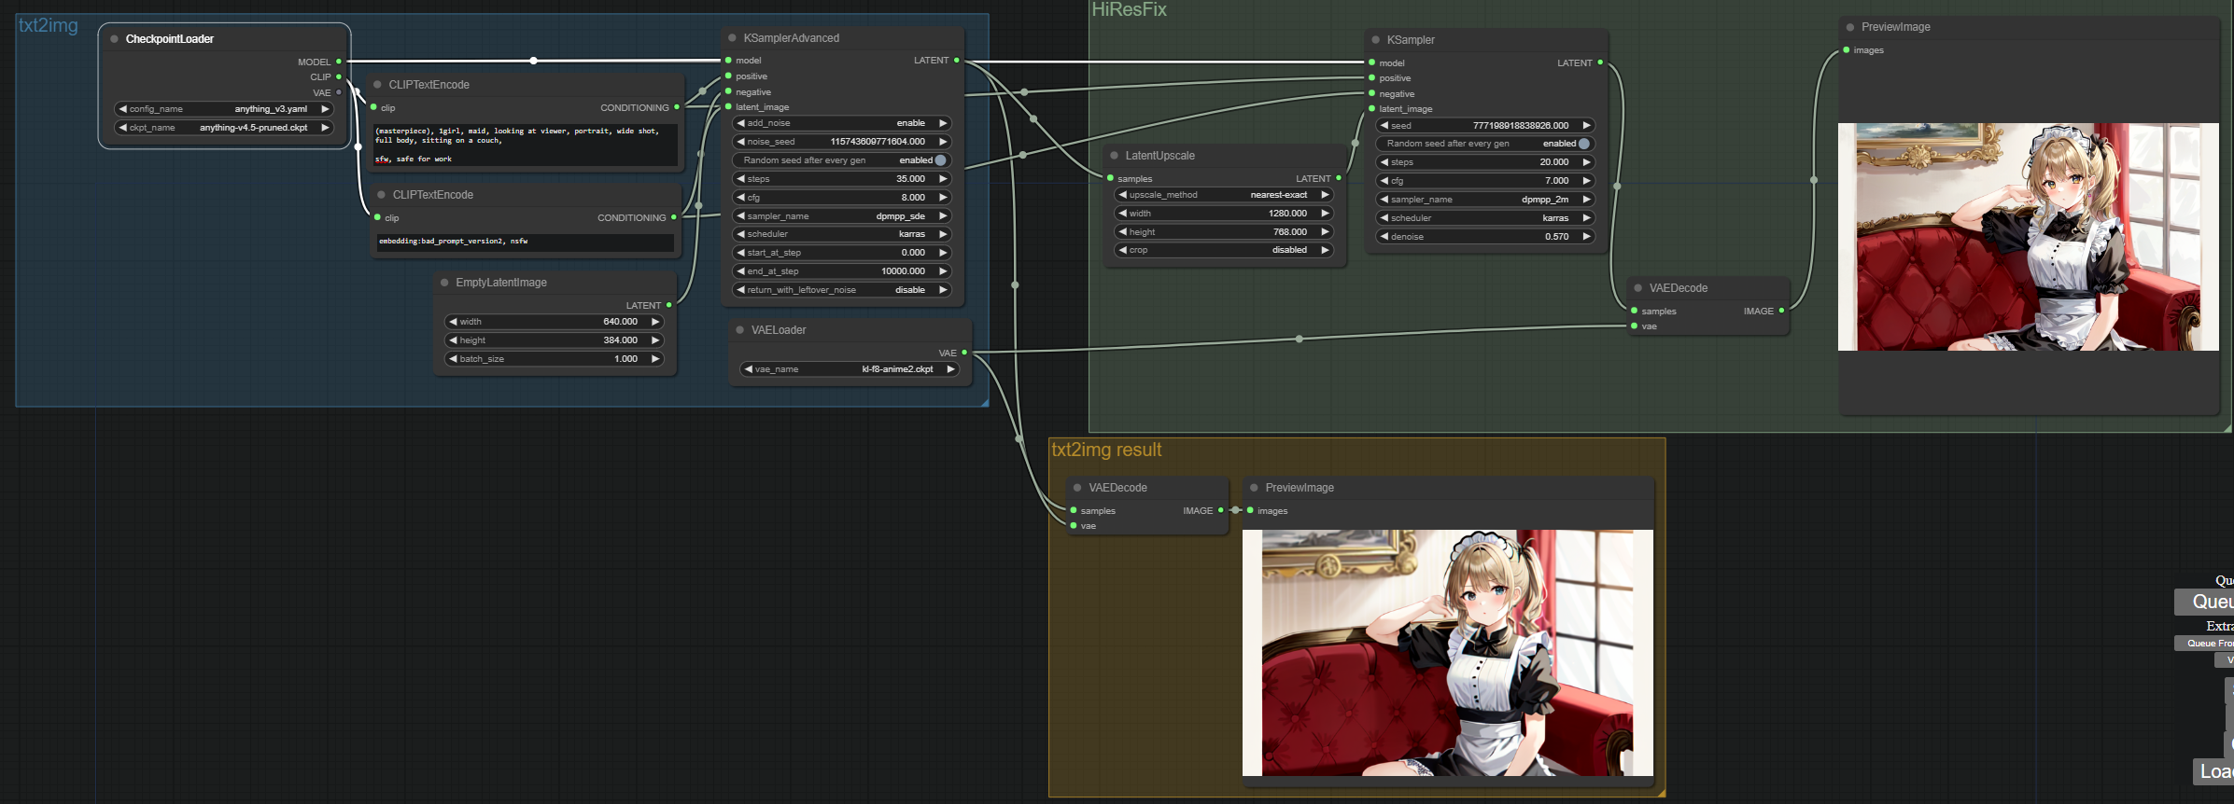Click the txt2img result group title
Image resolution: width=2234 pixels, height=804 pixels.
point(1106,450)
